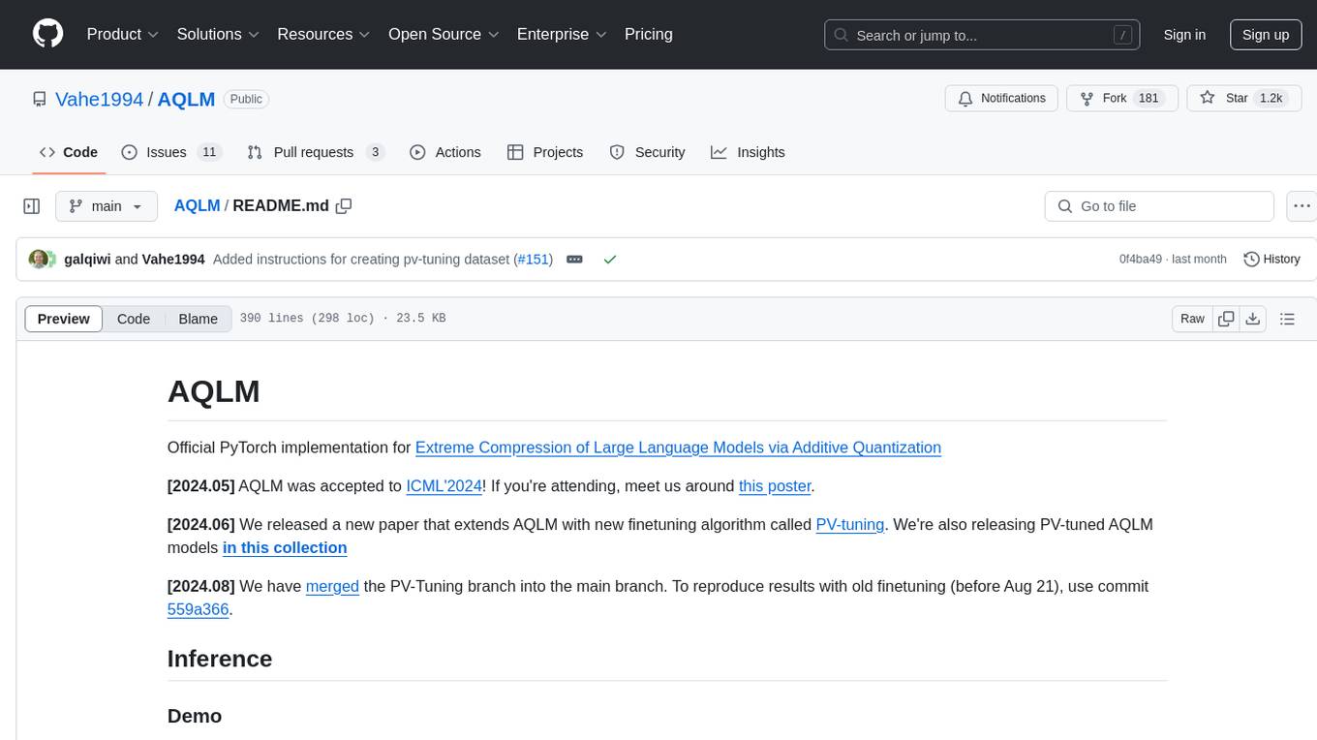
Task: Expand the commit message details
Action: [x=574, y=259]
